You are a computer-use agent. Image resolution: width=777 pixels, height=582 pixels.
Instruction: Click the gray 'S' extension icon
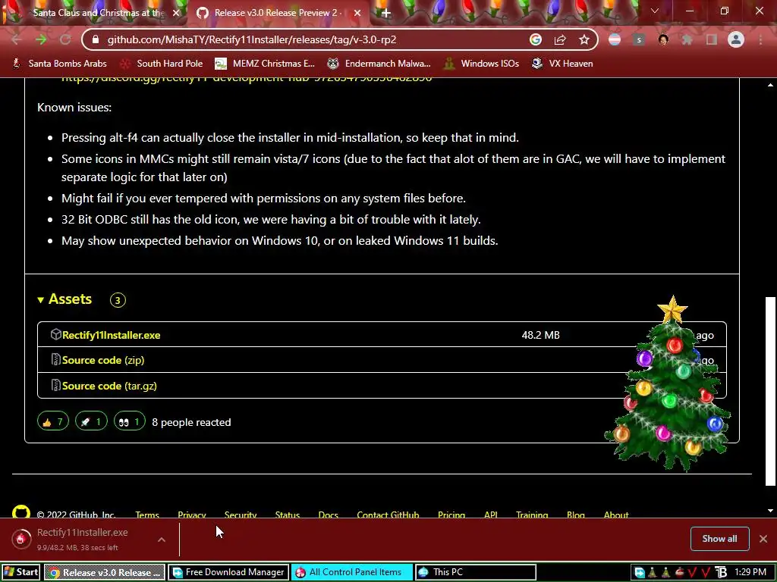click(x=639, y=39)
